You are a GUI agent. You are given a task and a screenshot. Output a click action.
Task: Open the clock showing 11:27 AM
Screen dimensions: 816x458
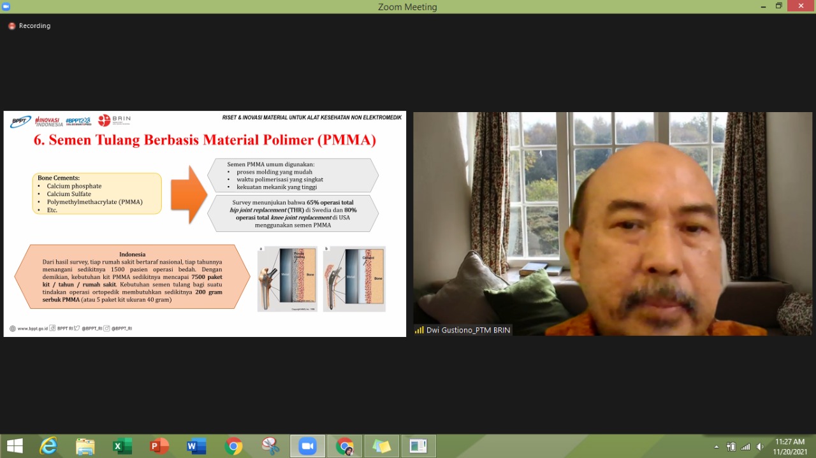[789, 446]
